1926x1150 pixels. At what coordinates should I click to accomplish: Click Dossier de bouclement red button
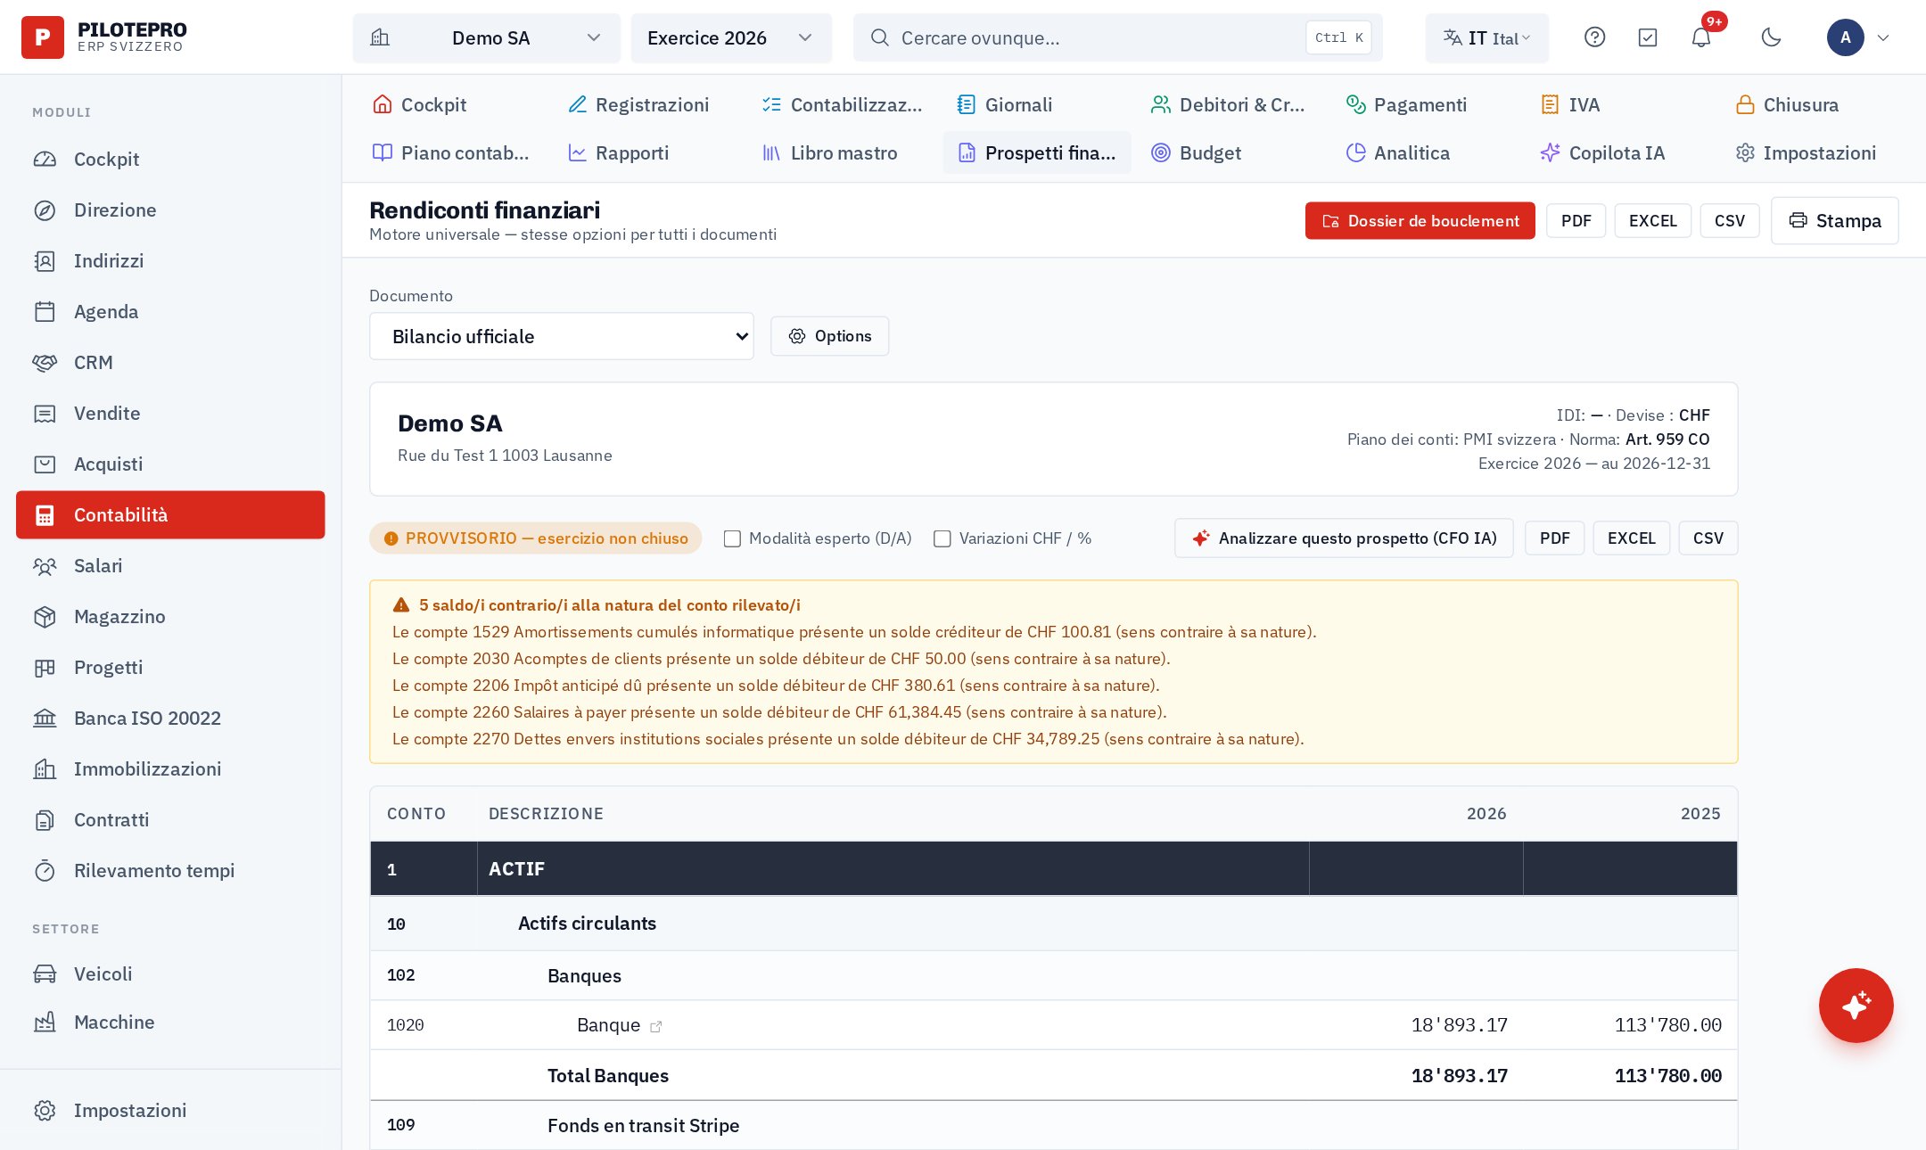pyautogui.click(x=1420, y=220)
